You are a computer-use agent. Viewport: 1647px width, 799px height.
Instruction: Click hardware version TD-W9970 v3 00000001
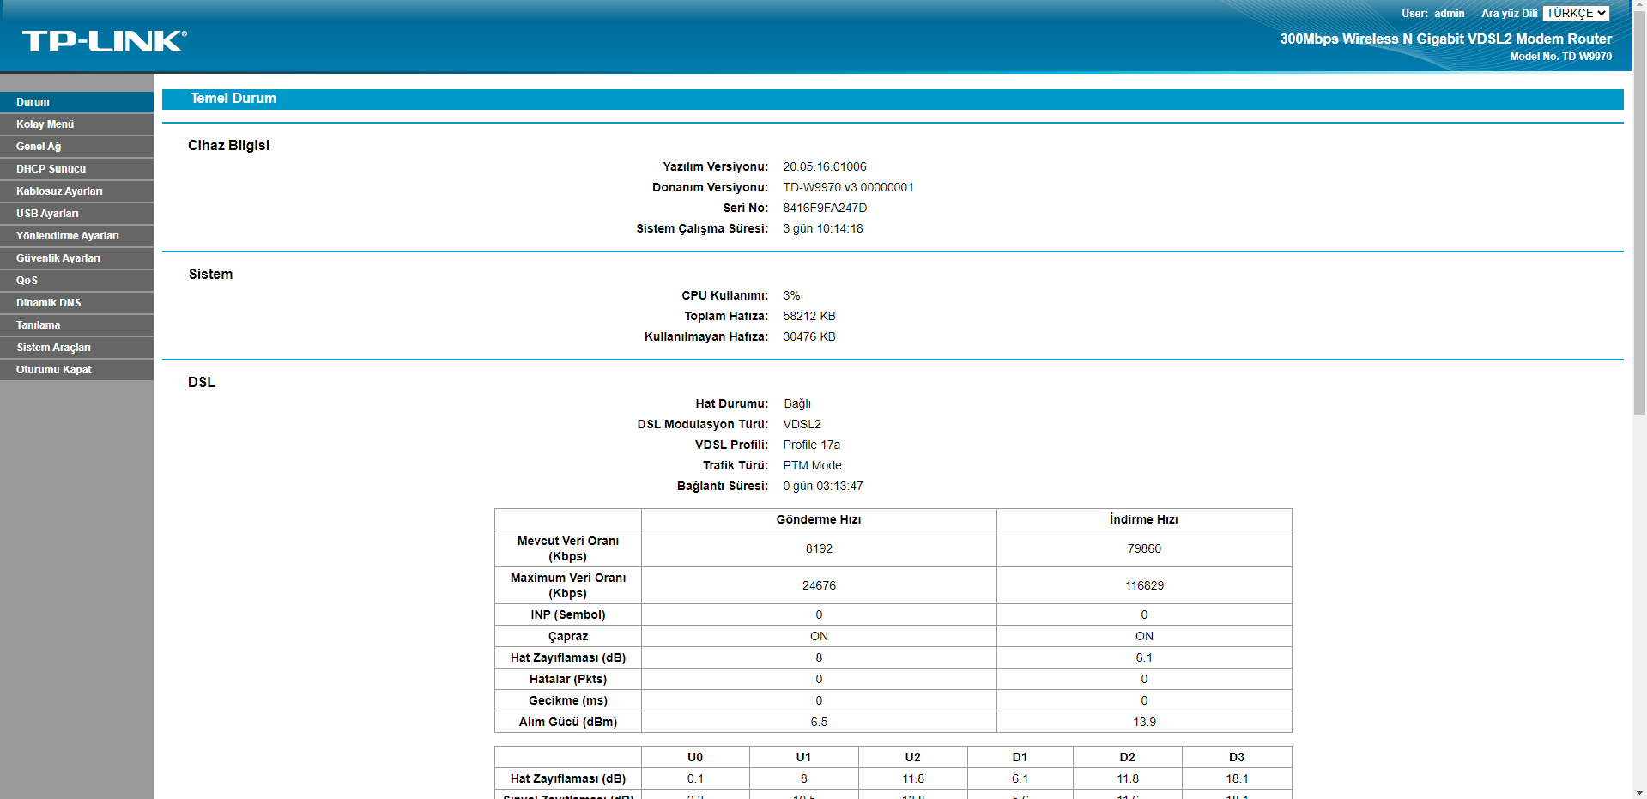click(x=848, y=187)
